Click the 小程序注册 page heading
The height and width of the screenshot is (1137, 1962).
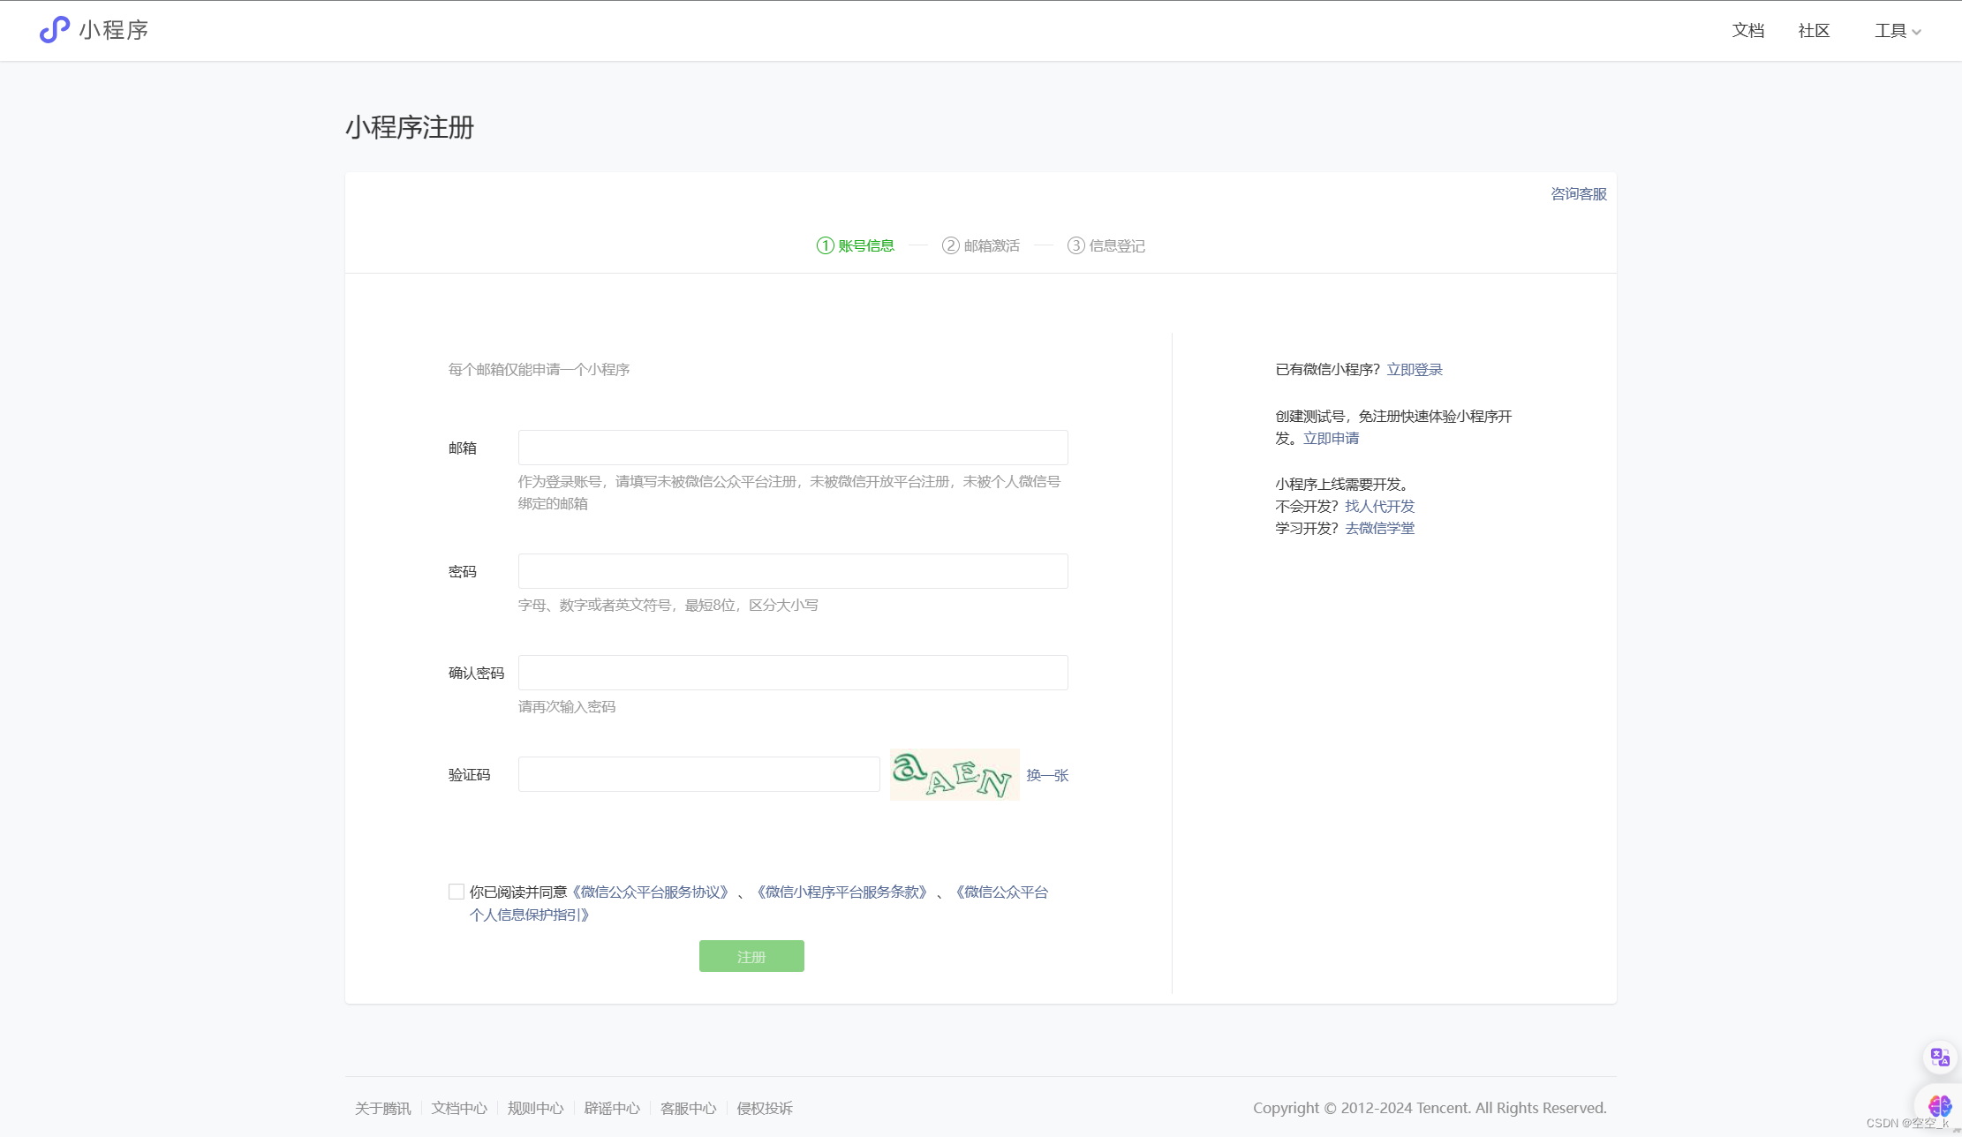point(410,127)
